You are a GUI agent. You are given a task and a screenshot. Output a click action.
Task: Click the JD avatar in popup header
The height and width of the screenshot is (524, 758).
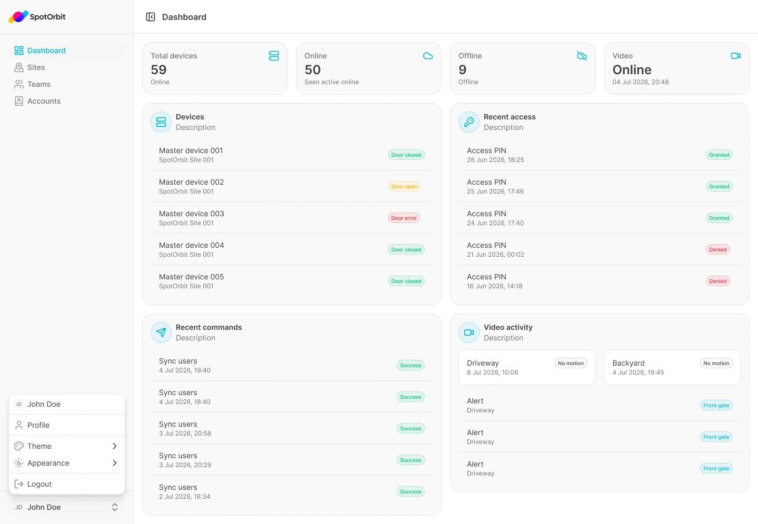pyautogui.click(x=19, y=404)
